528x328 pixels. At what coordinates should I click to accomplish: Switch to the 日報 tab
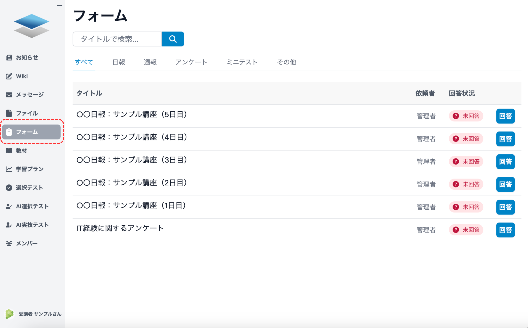[x=119, y=62]
